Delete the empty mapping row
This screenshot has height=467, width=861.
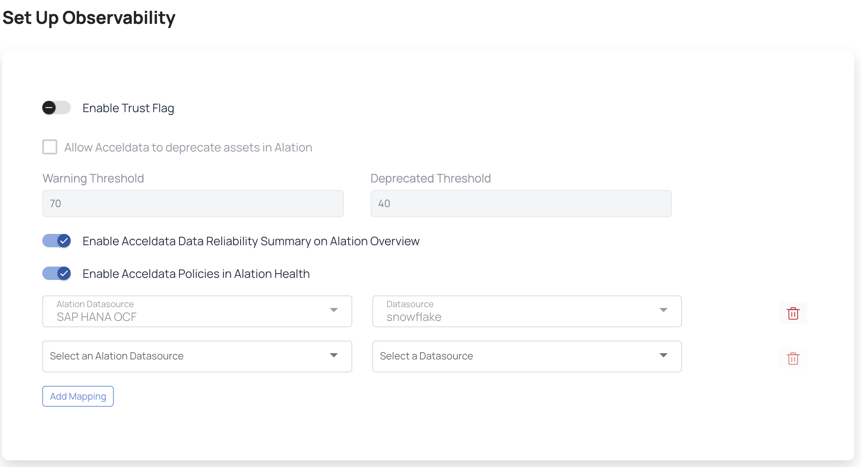point(793,358)
